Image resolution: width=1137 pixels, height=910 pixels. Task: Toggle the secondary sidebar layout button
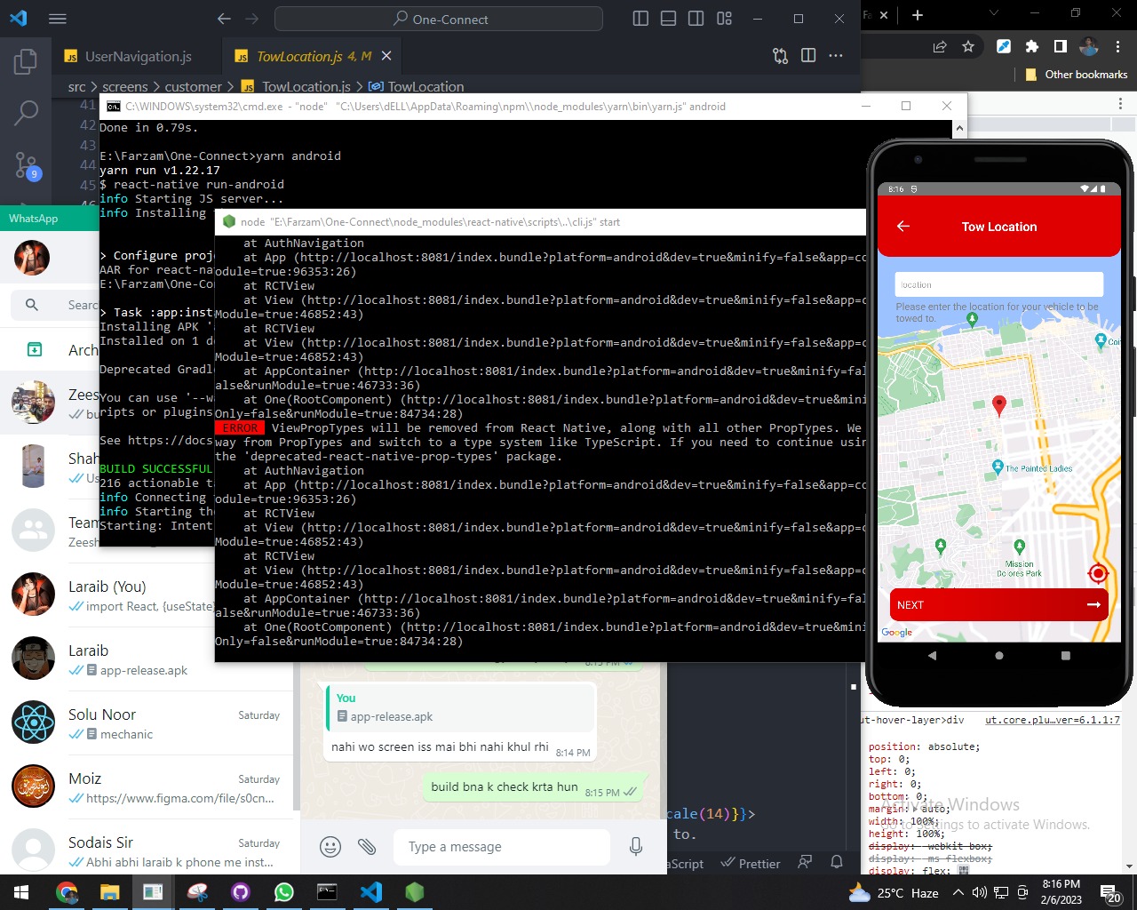(696, 19)
